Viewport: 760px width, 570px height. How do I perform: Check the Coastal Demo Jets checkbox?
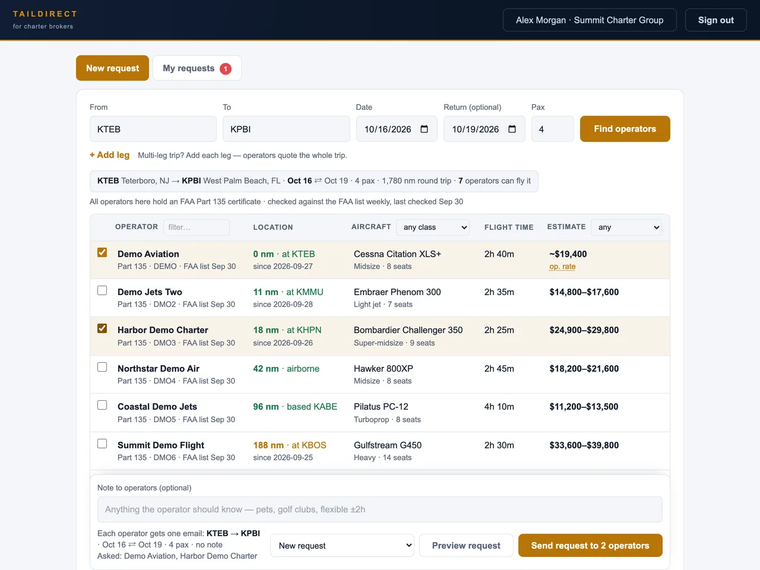point(102,405)
